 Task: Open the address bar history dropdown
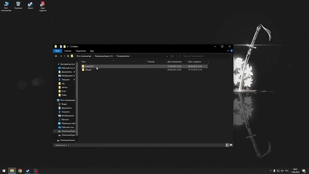[167, 56]
